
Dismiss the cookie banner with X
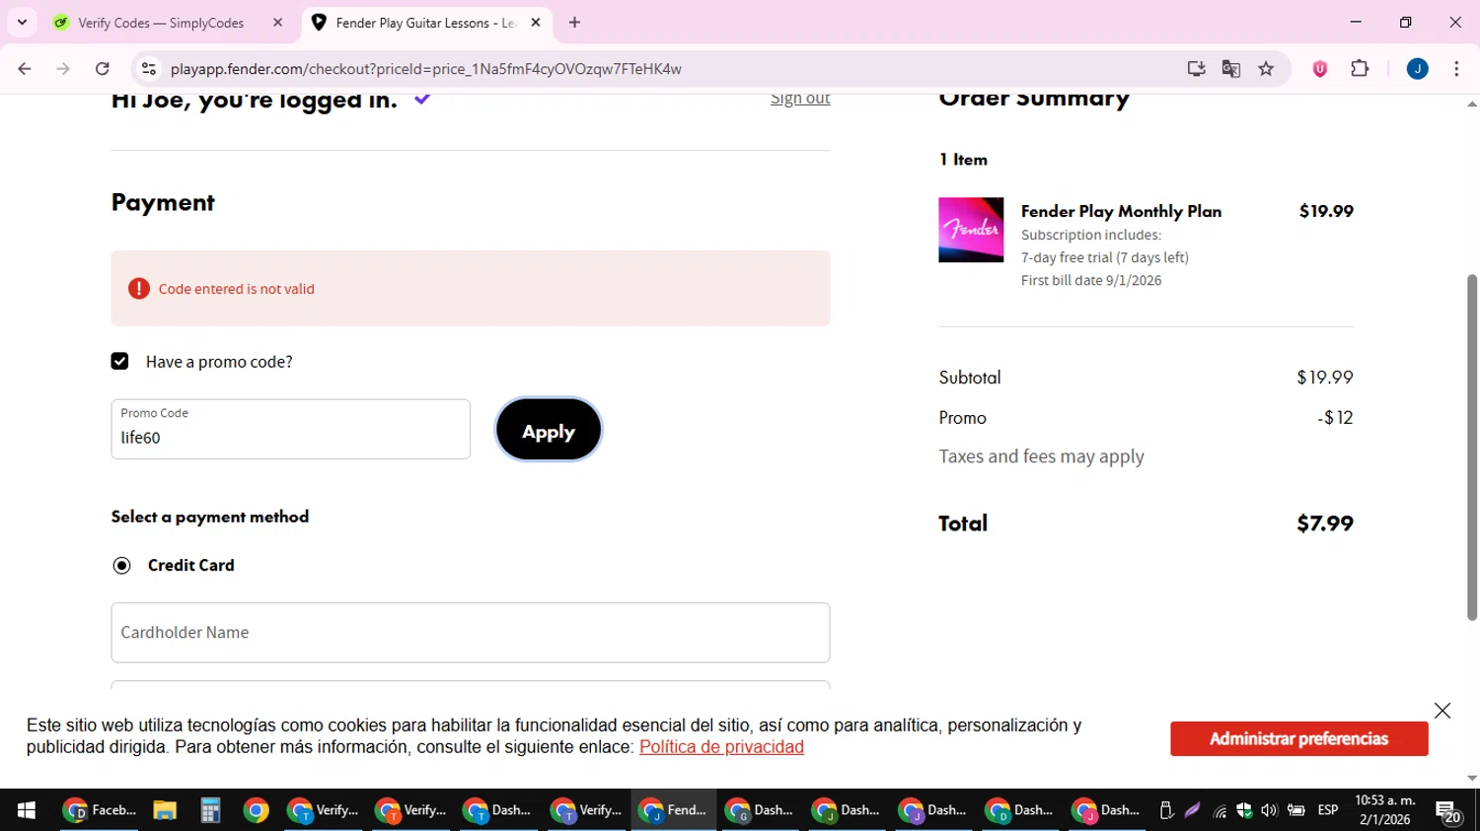click(x=1443, y=711)
